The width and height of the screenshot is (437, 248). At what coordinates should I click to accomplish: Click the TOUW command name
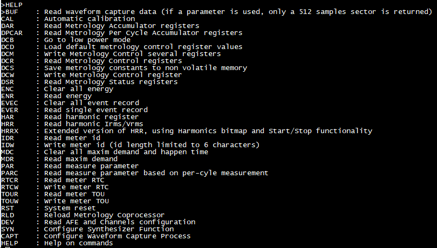coord(10,201)
